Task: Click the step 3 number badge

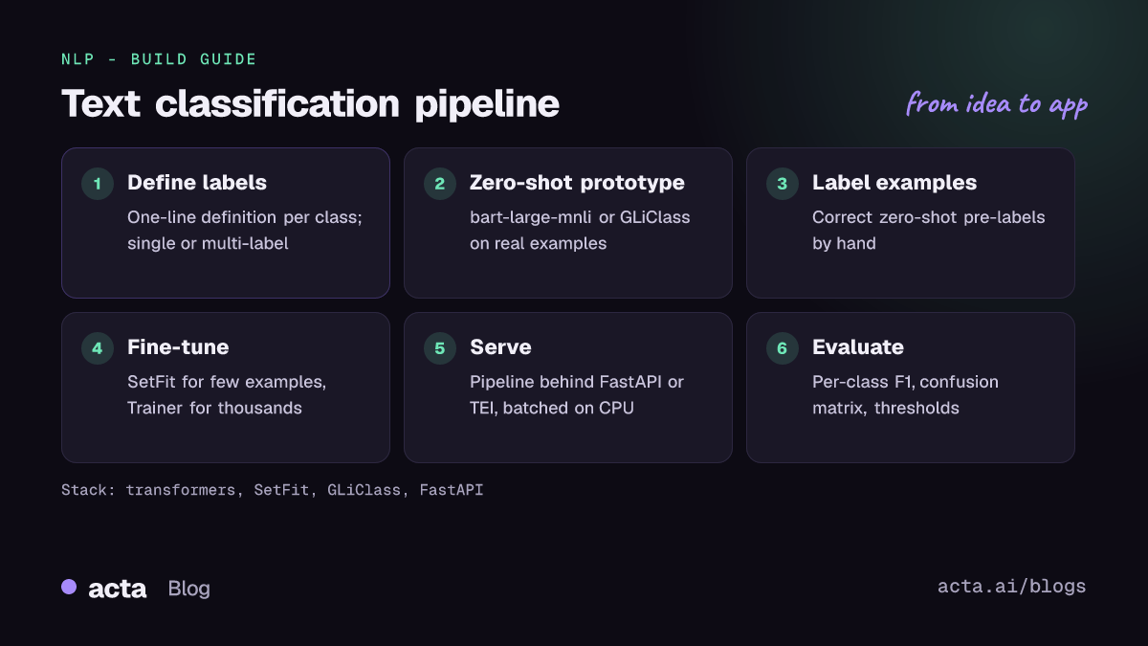Action: pyautogui.click(x=782, y=184)
